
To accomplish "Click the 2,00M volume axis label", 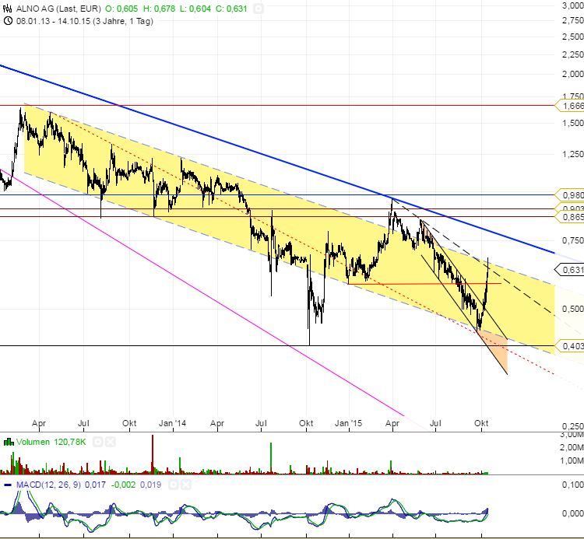I will click(572, 447).
